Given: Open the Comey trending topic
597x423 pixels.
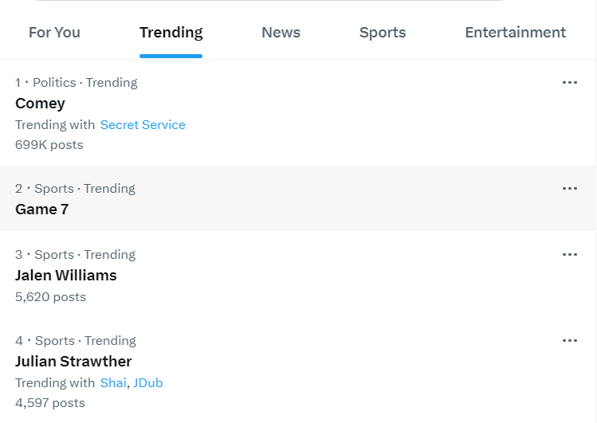Looking at the screenshot, I should pyautogui.click(x=40, y=104).
